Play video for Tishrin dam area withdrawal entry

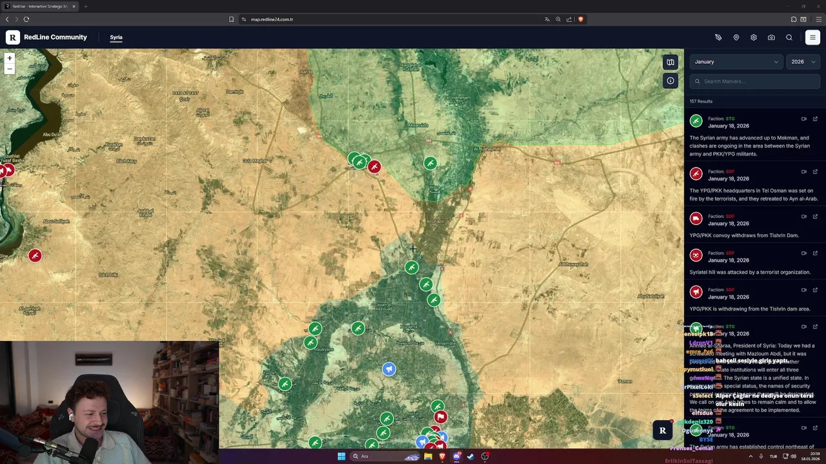tap(804, 289)
